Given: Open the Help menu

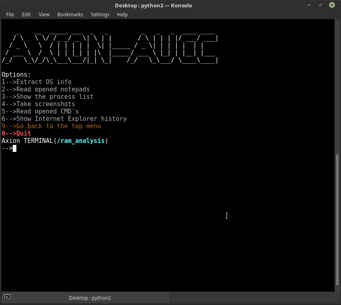Looking at the screenshot, I should [122, 15].
